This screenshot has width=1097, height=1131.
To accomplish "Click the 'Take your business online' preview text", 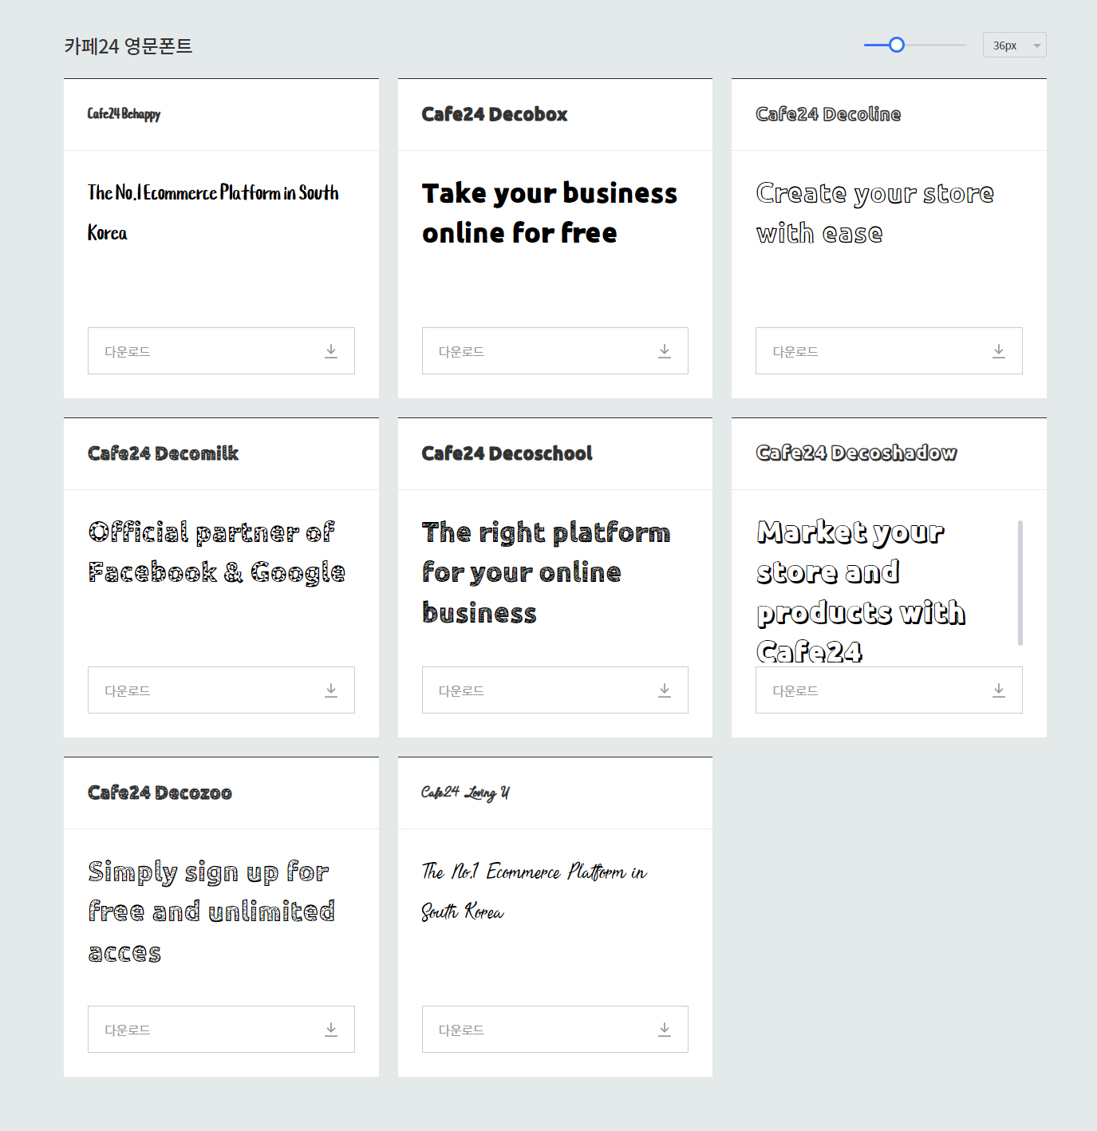I will (x=550, y=213).
